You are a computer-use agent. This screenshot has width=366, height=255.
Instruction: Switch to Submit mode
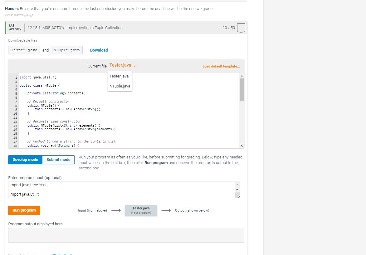[58, 160]
